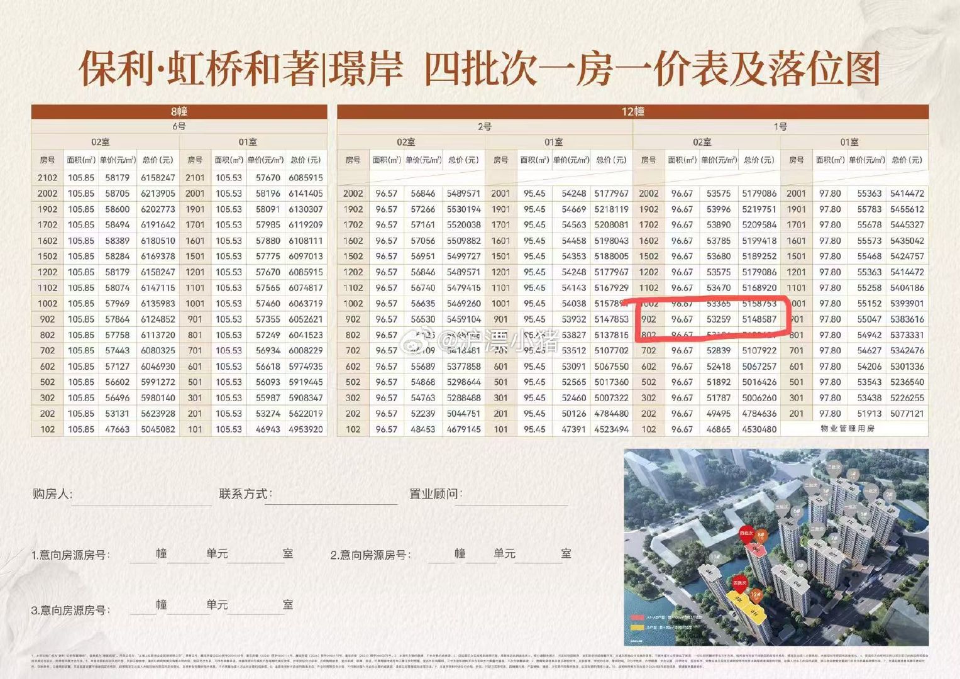Click the "8幢" table header
Screen dimensions: 960x679
[x=179, y=111]
